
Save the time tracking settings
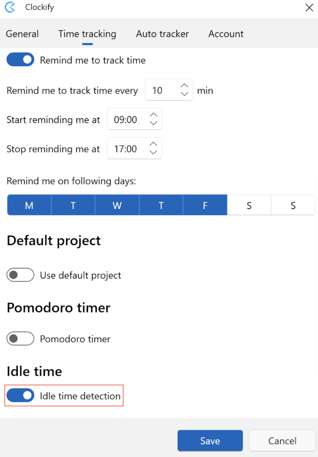(210, 440)
